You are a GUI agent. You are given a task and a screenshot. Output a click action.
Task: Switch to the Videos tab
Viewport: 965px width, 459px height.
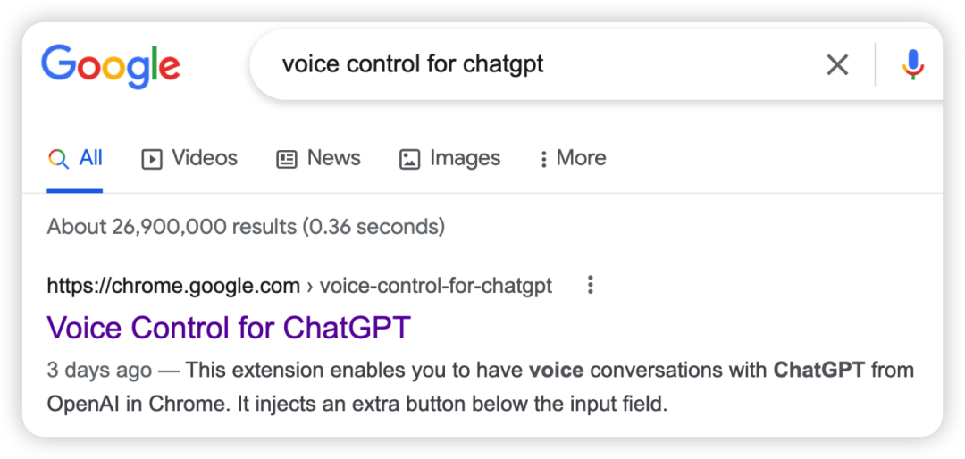189,158
